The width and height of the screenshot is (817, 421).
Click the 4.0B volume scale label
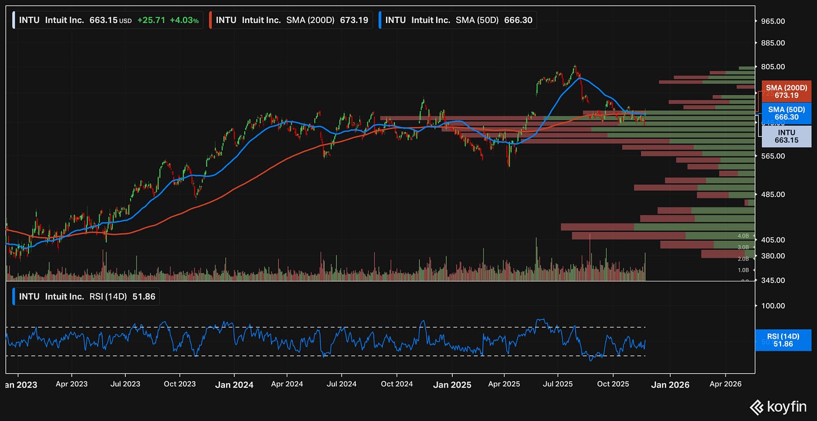(x=743, y=236)
